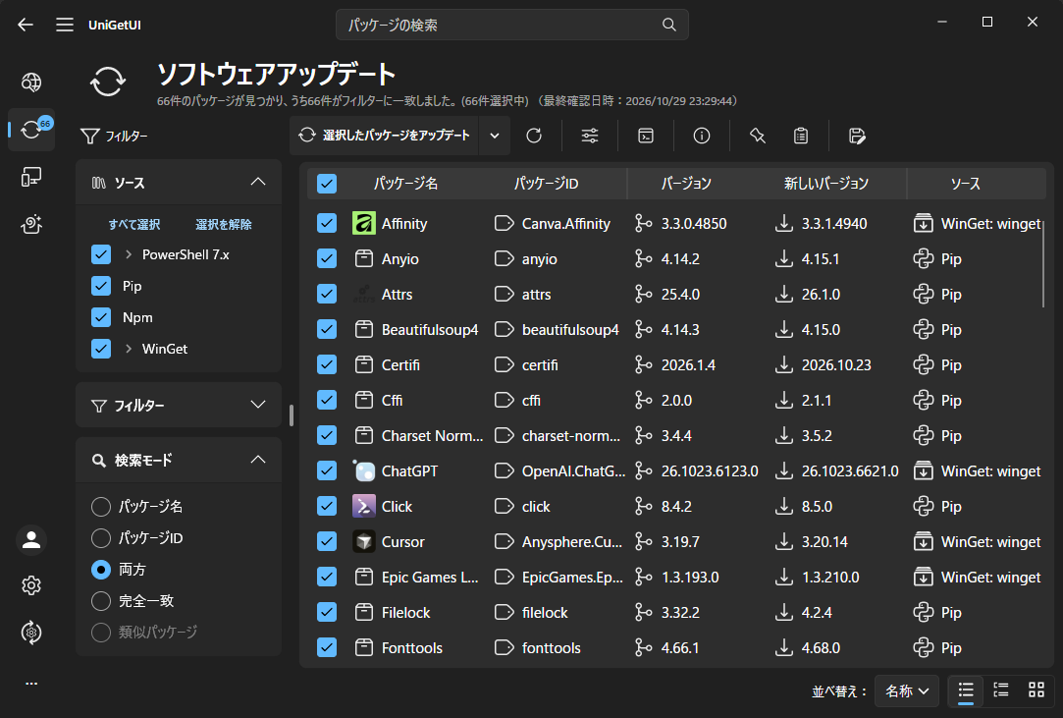Click the すべて選択 link
This screenshot has width=1063, height=718.
pos(134,225)
